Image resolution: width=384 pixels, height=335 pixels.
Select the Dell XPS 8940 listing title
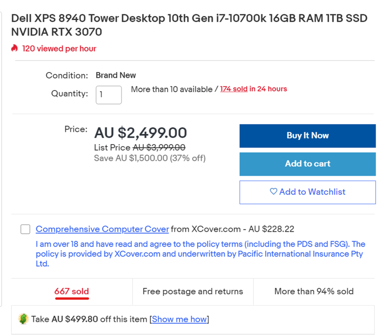point(189,25)
